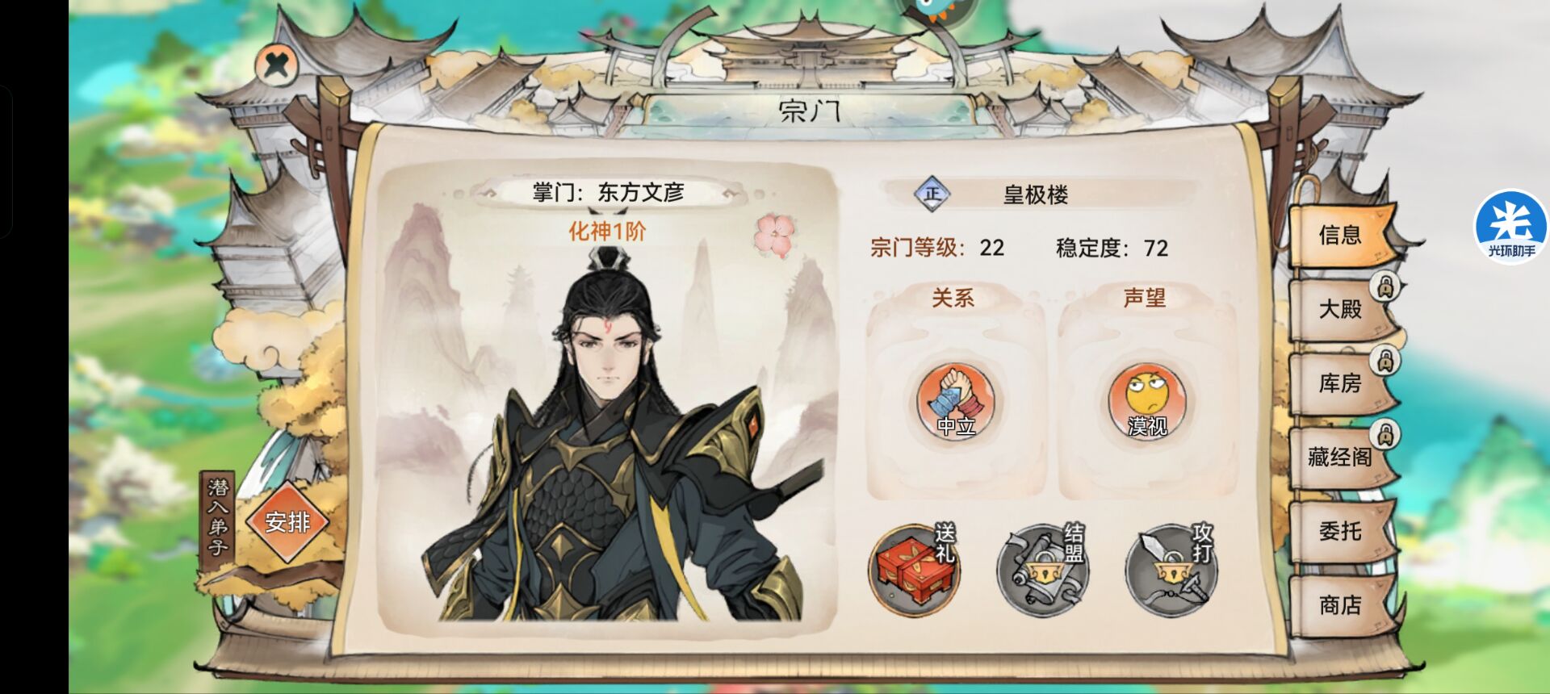The width and height of the screenshot is (1550, 694).
Task: Tap the lock icon on 库房 tab
Action: (x=1385, y=361)
